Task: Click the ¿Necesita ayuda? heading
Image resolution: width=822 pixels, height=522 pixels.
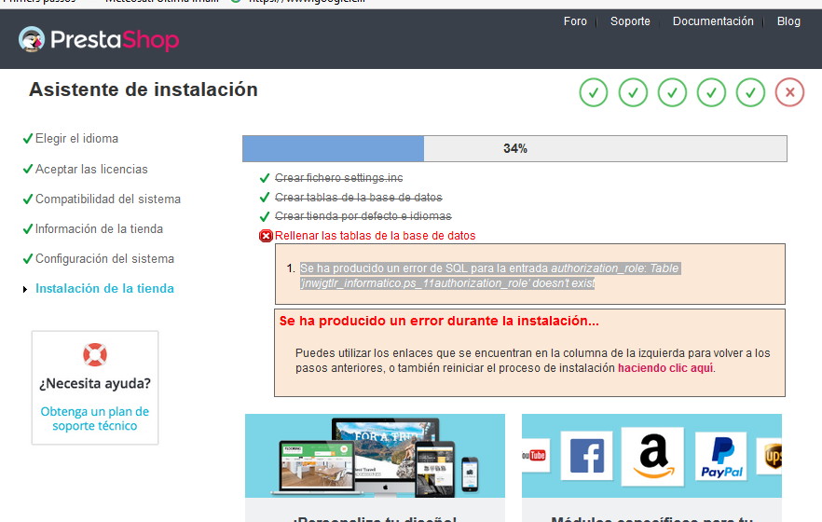Action: [95, 384]
